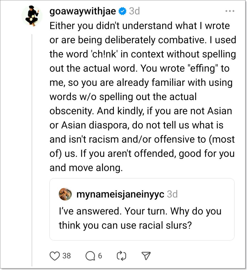Visit the mynameisjaneinyyc username link
247x270 pixels.
(120, 194)
